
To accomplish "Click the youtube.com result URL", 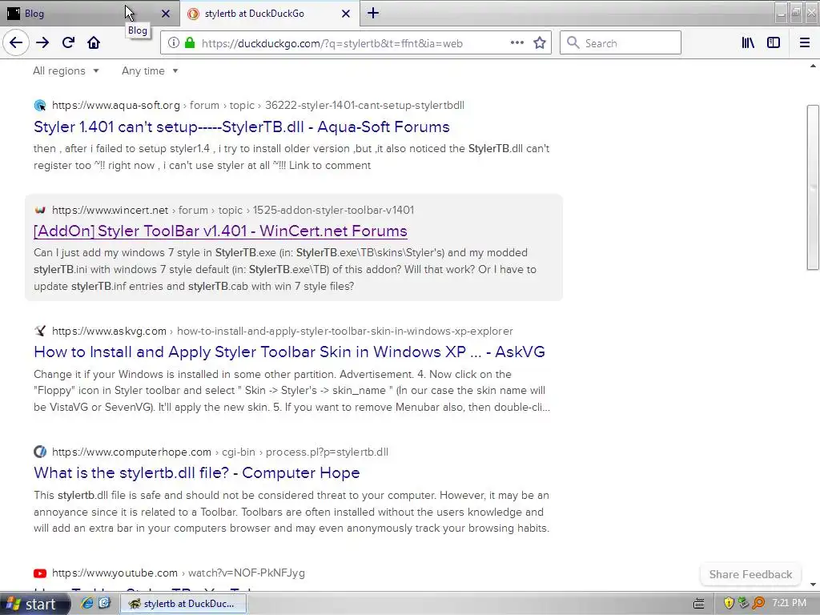I will pos(179,573).
